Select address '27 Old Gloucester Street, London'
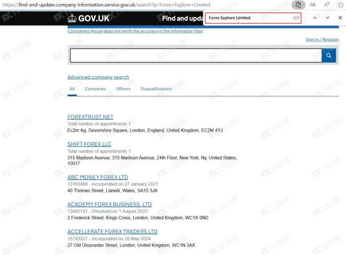Viewport: 346px width, 255px height. (100, 245)
